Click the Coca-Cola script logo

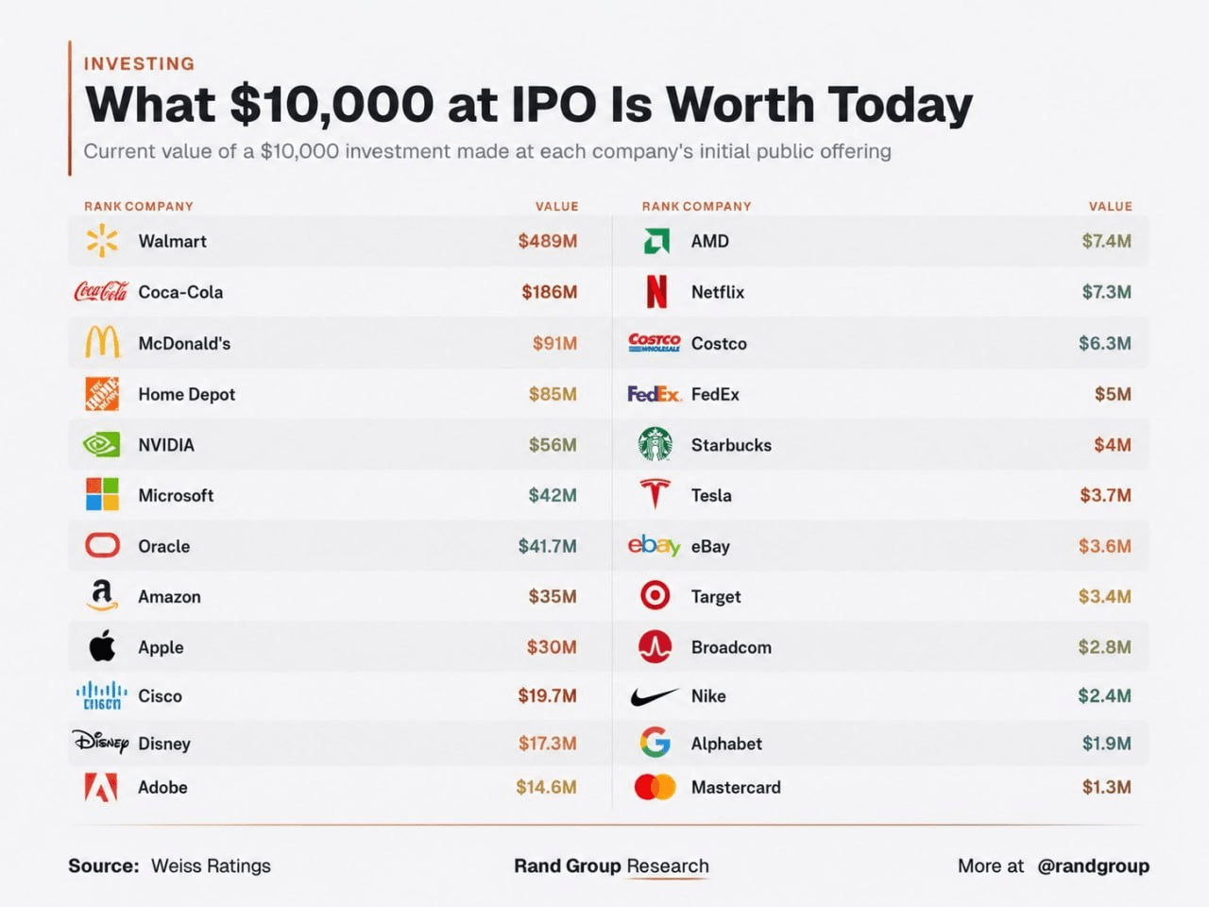[x=100, y=292]
